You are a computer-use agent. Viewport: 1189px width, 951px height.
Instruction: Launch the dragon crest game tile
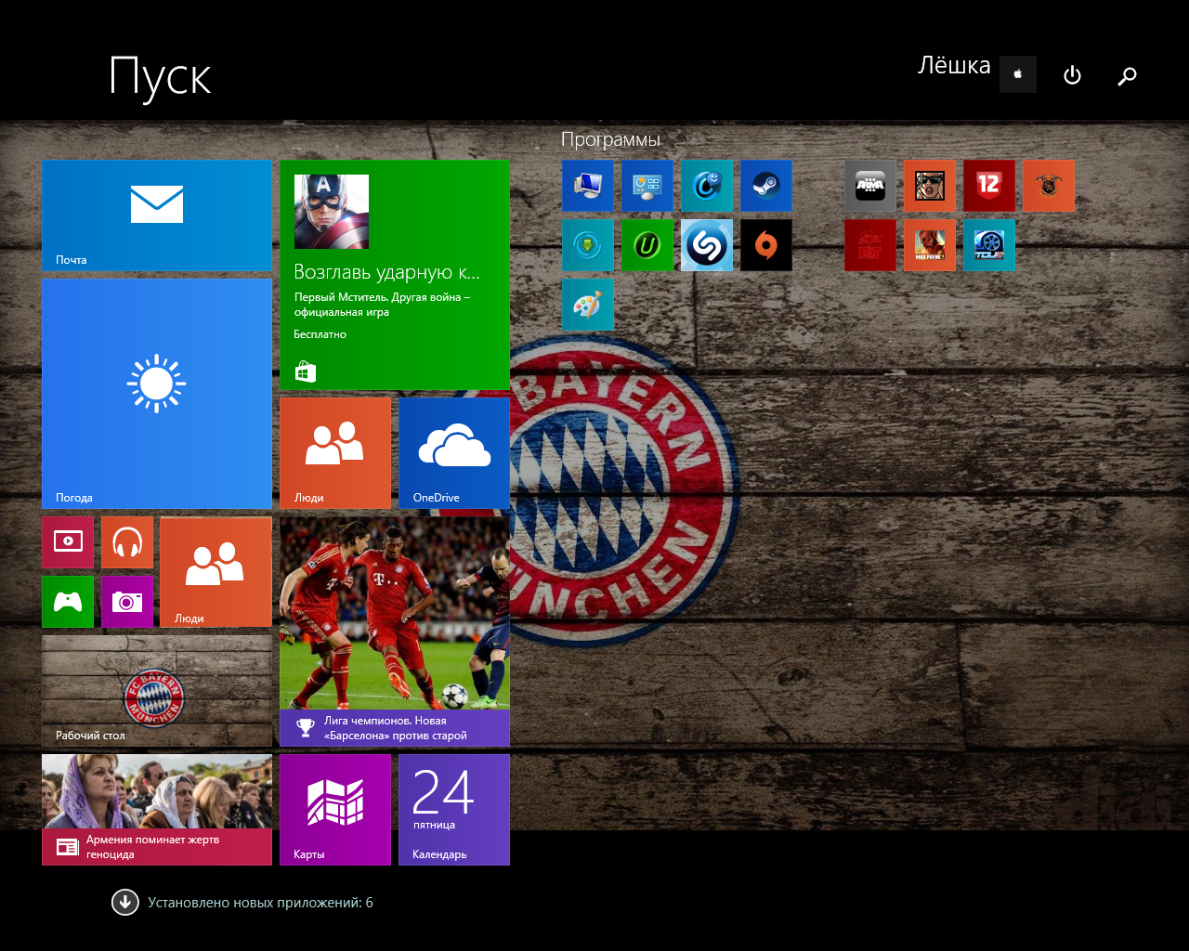[x=1049, y=186]
